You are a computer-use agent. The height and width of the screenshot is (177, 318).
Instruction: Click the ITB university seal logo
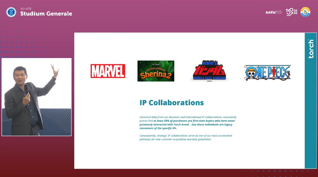11,12
